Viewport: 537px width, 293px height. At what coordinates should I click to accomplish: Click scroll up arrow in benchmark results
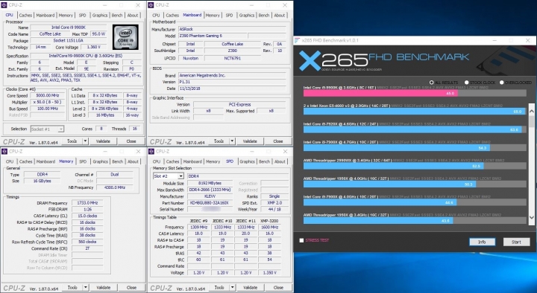tap(532, 112)
